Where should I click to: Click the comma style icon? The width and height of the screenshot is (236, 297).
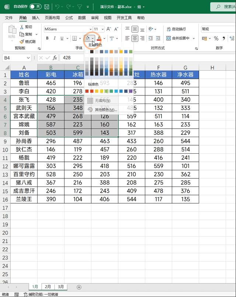[224, 38]
